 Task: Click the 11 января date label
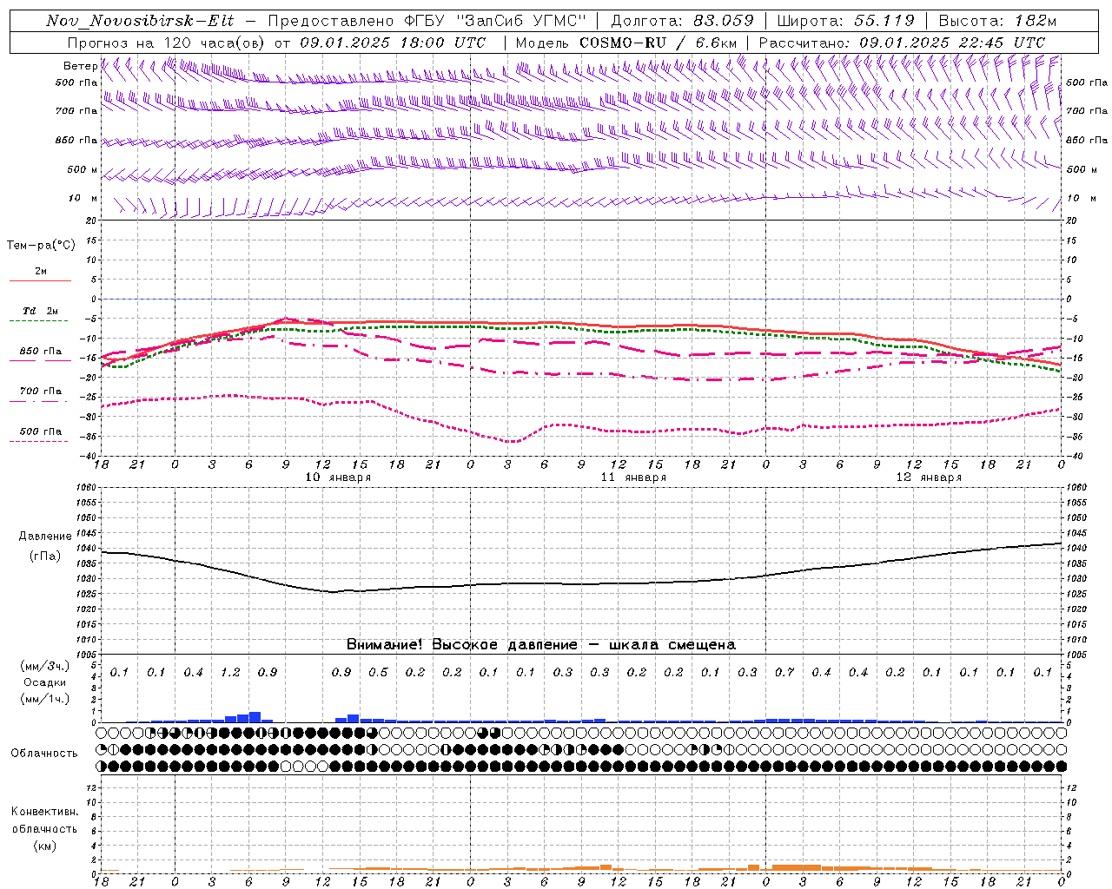click(x=633, y=477)
